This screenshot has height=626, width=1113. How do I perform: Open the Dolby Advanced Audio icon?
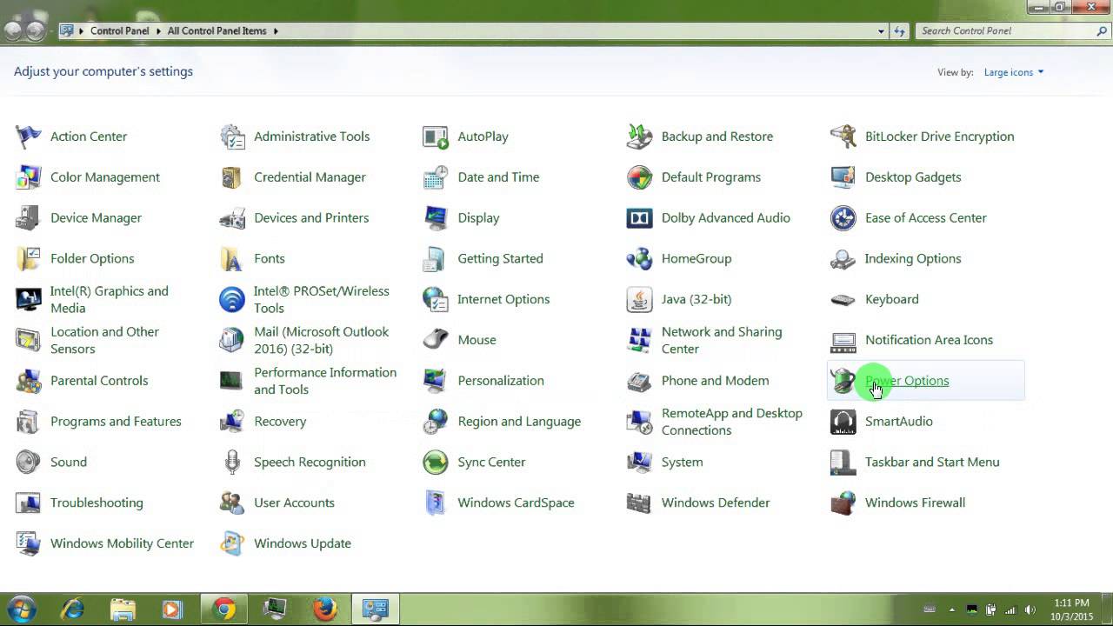click(x=639, y=218)
